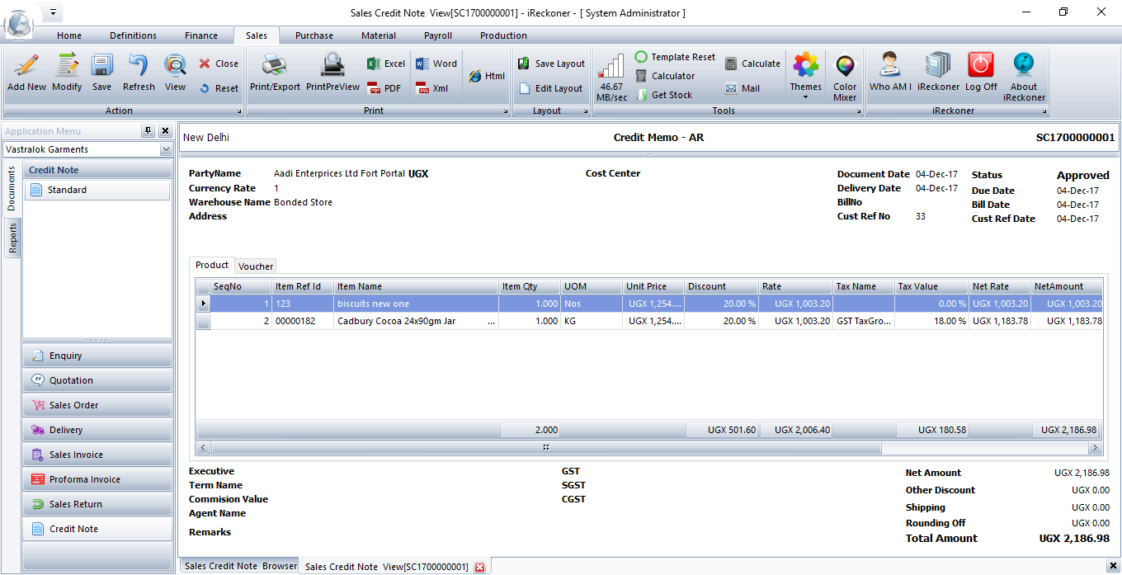Expand the Action group dialog launcher

tap(240, 111)
